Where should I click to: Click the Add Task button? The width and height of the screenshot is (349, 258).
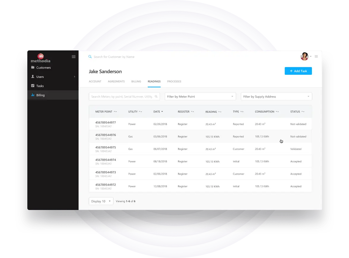[x=298, y=71]
